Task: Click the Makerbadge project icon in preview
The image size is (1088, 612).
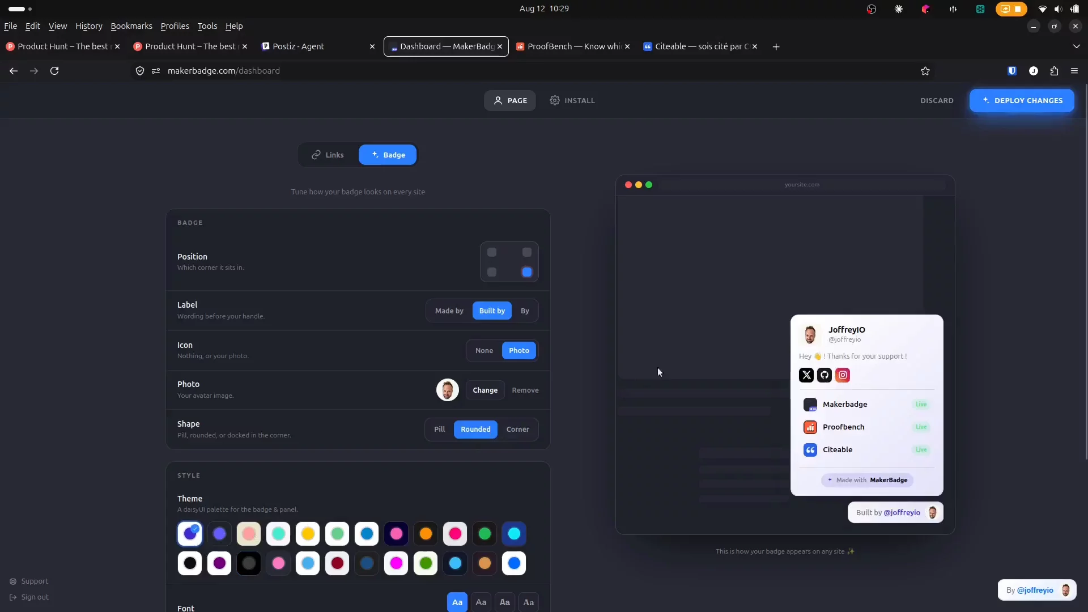Action: coord(810,405)
